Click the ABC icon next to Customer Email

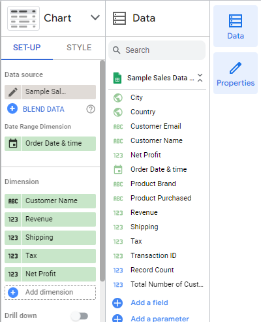(x=118, y=127)
